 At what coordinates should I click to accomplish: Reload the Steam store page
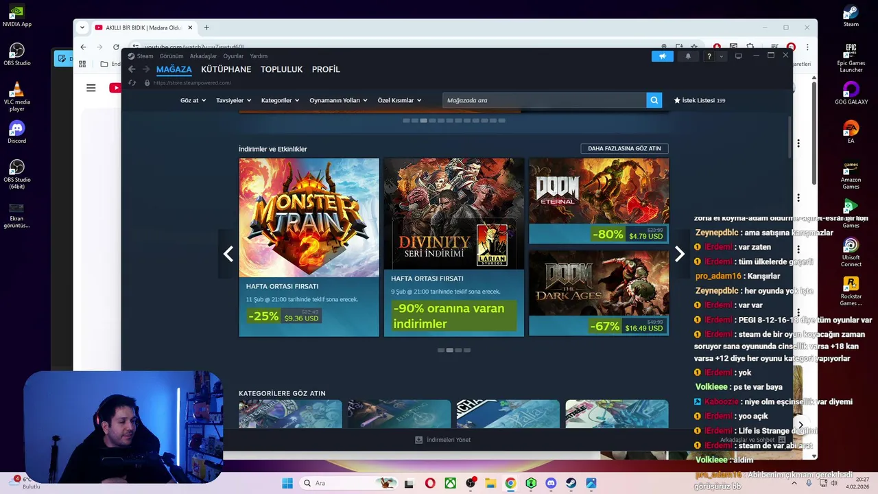click(x=132, y=83)
